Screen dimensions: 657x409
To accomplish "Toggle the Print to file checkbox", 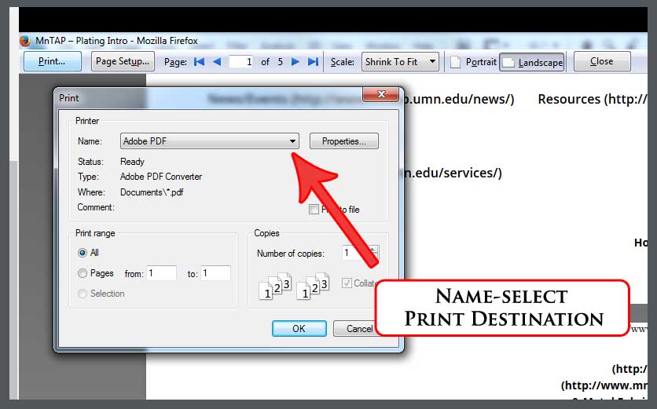I will point(314,210).
